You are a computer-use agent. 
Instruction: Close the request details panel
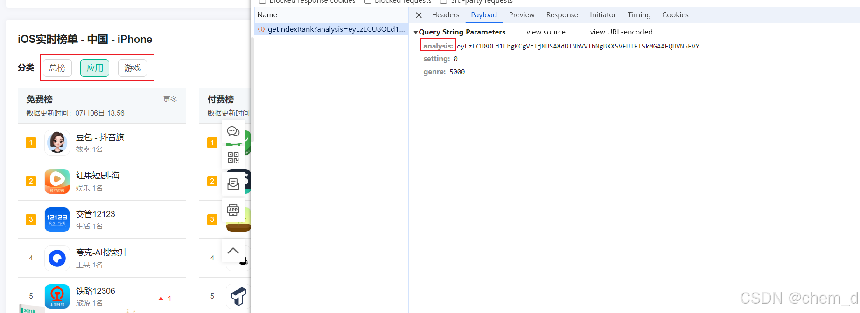[x=419, y=15]
